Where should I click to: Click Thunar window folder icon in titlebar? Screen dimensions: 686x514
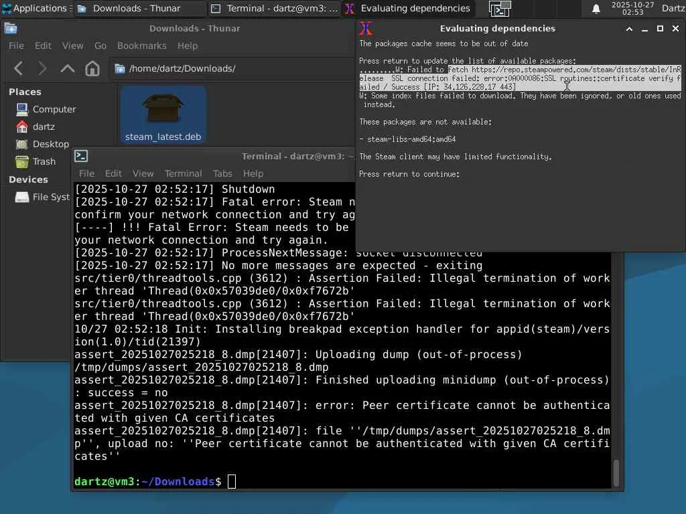(x=11, y=28)
